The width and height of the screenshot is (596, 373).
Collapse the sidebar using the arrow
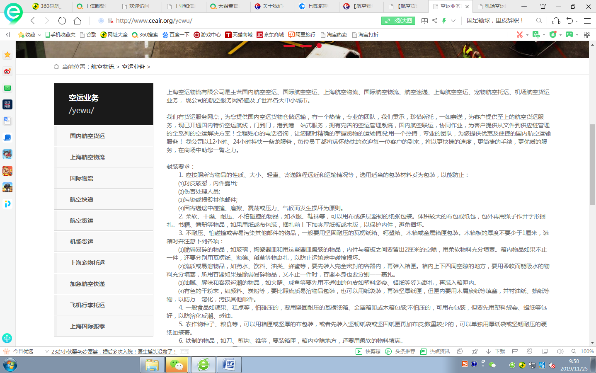7,35
